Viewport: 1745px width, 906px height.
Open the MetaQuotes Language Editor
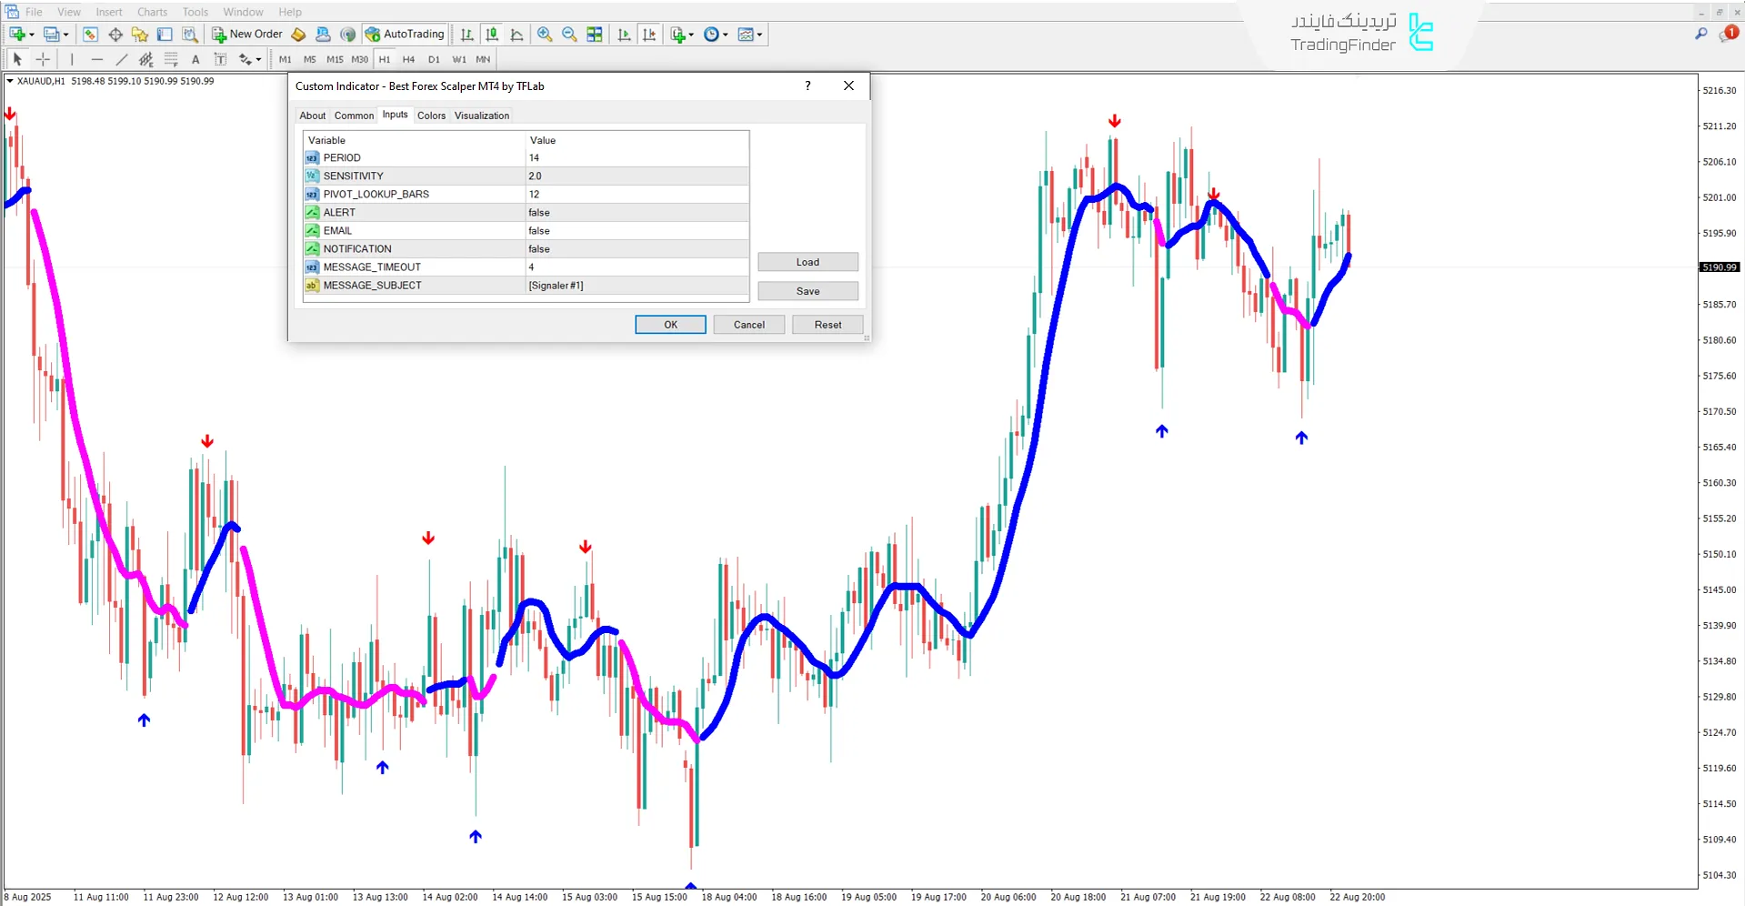pos(298,34)
